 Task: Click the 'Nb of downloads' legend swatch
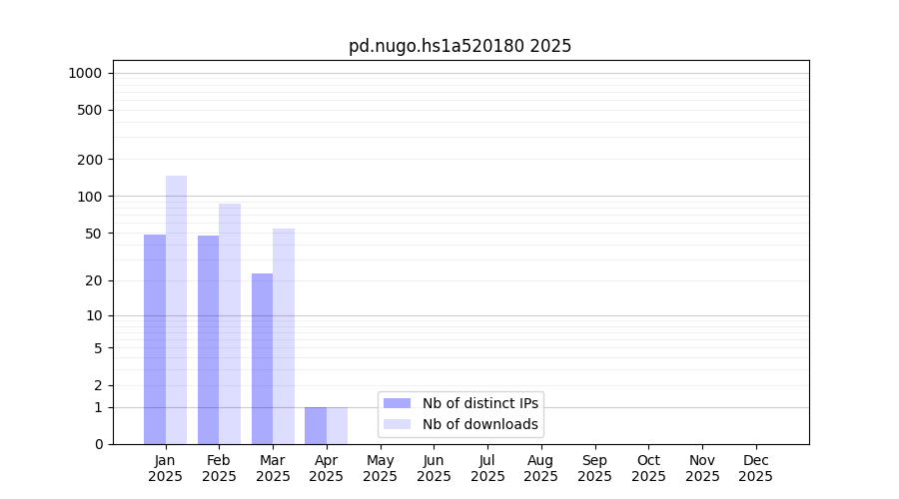pos(397,424)
